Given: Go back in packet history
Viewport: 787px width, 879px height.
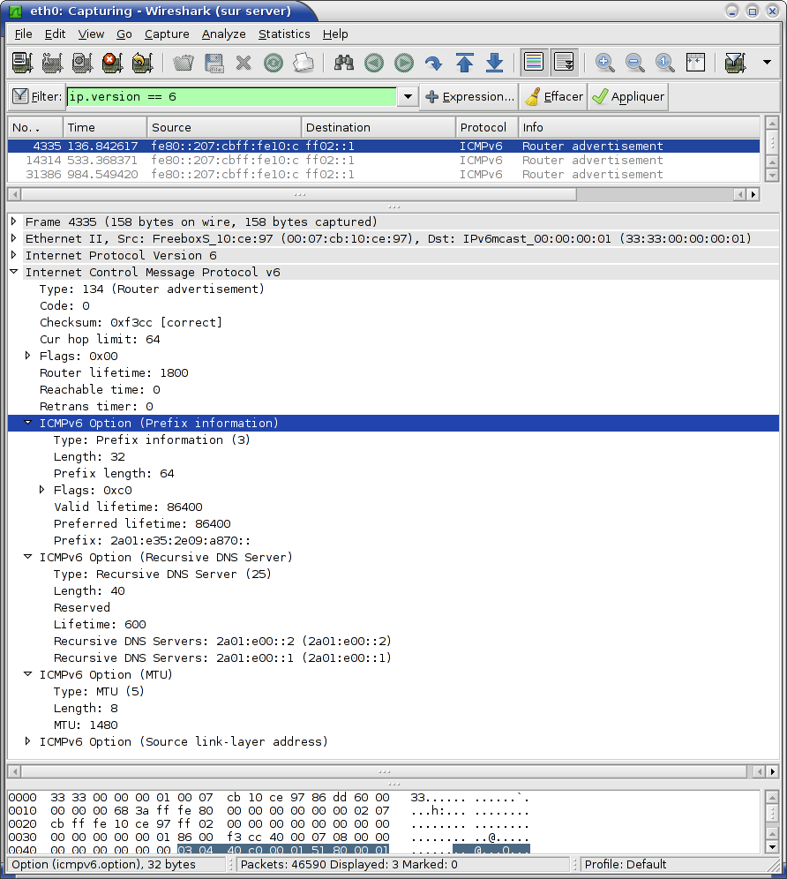Looking at the screenshot, I should [x=374, y=63].
